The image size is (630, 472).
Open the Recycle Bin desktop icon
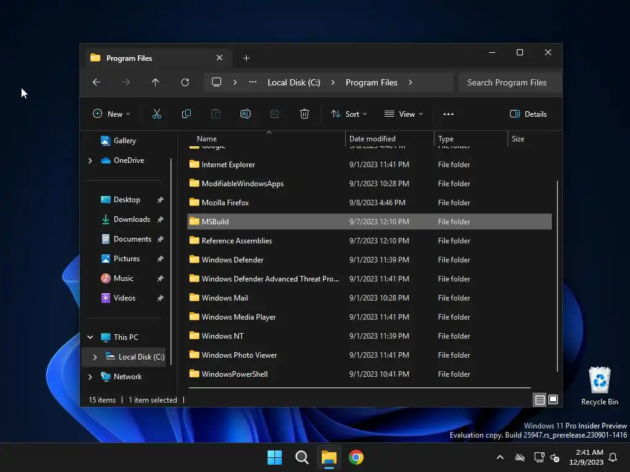(x=599, y=386)
